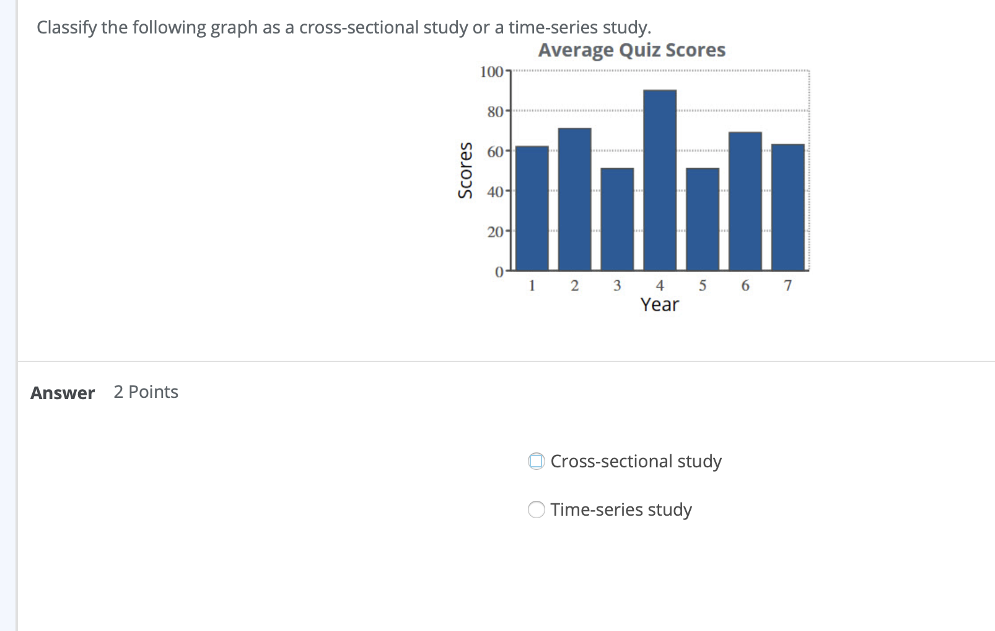Click the Time-series study label text
Image resolution: width=995 pixels, height=631 pixels.
pyautogui.click(x=620, y=510)
